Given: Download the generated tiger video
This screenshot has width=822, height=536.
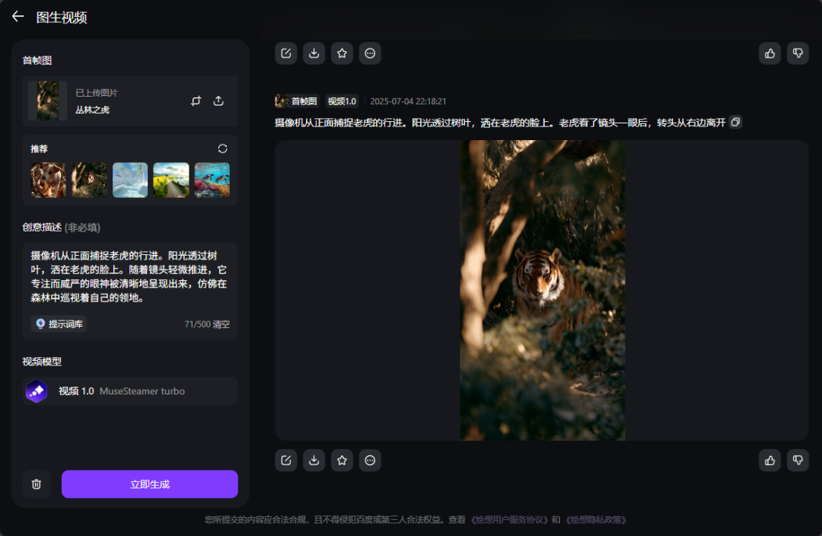Looking at the screenshot, I should point(314,53).
